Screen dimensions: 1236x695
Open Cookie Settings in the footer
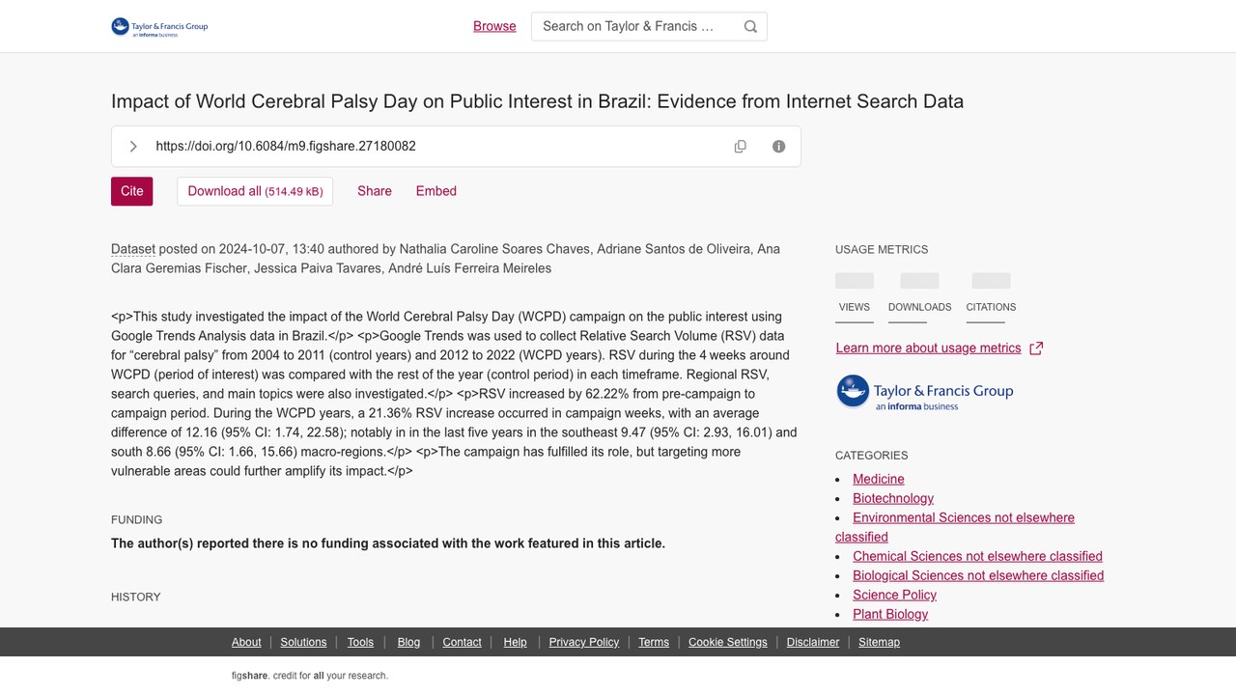click(x=728, y=642)
